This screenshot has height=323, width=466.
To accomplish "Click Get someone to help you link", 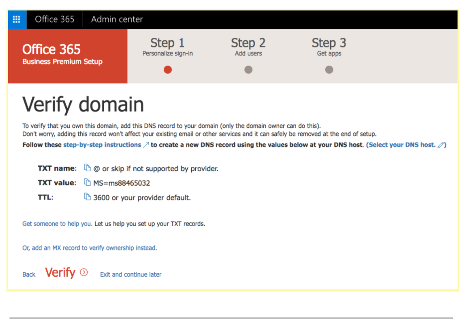I will pos(57,224).
